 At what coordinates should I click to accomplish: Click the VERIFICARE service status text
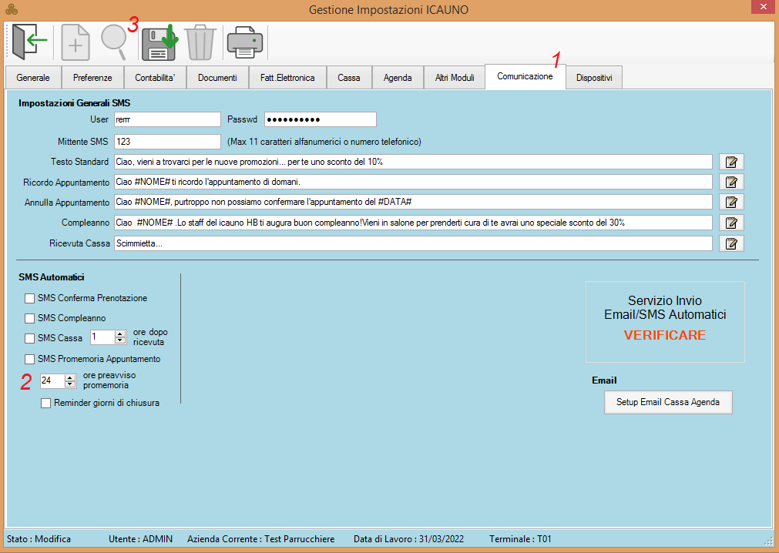coord(664,336)
